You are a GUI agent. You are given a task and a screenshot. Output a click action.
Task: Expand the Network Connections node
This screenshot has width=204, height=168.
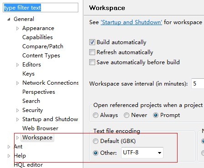[17, 83]
